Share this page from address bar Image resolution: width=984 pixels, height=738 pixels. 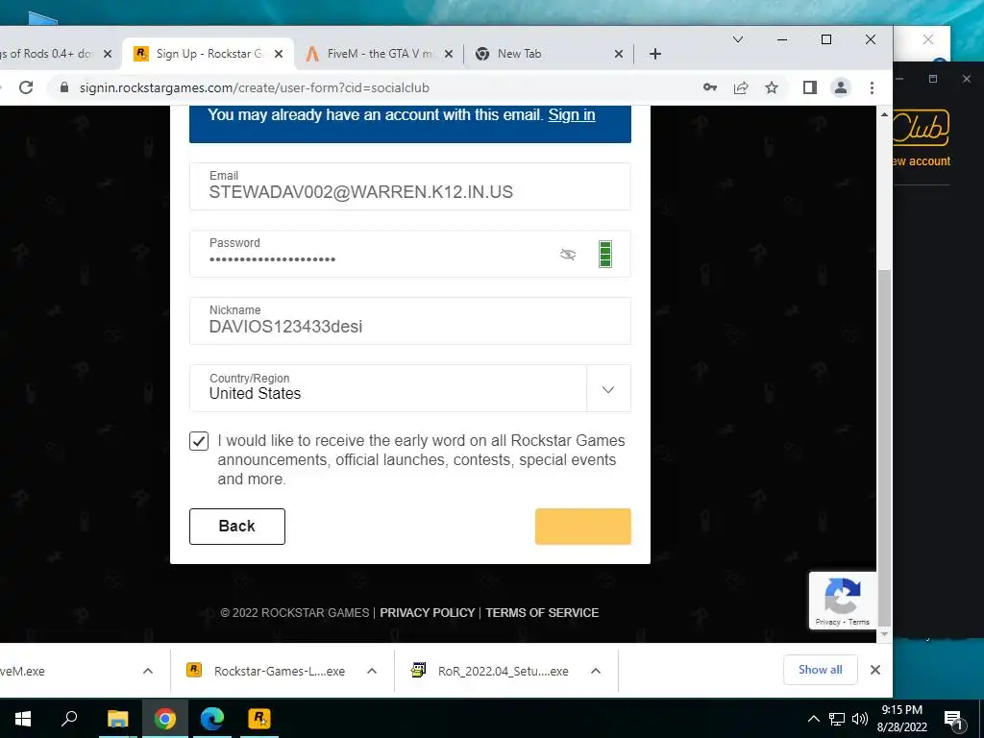coord(741,87)
